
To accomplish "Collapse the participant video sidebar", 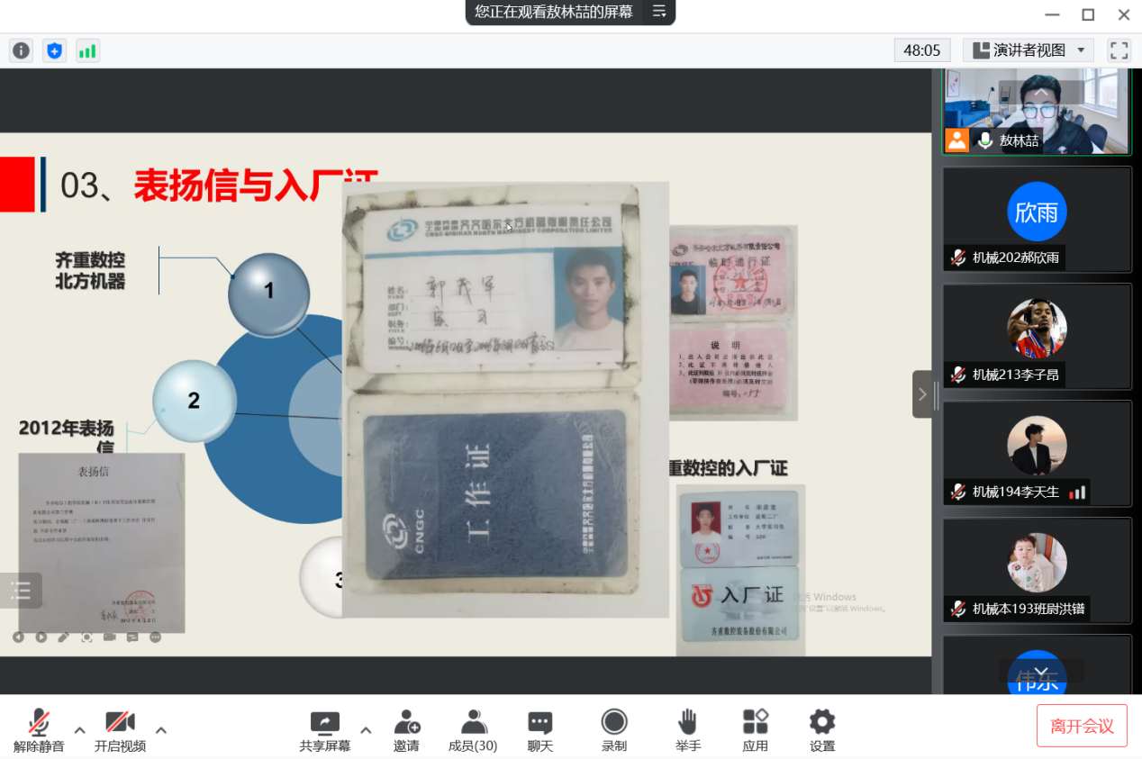I will tap(922, 394).
